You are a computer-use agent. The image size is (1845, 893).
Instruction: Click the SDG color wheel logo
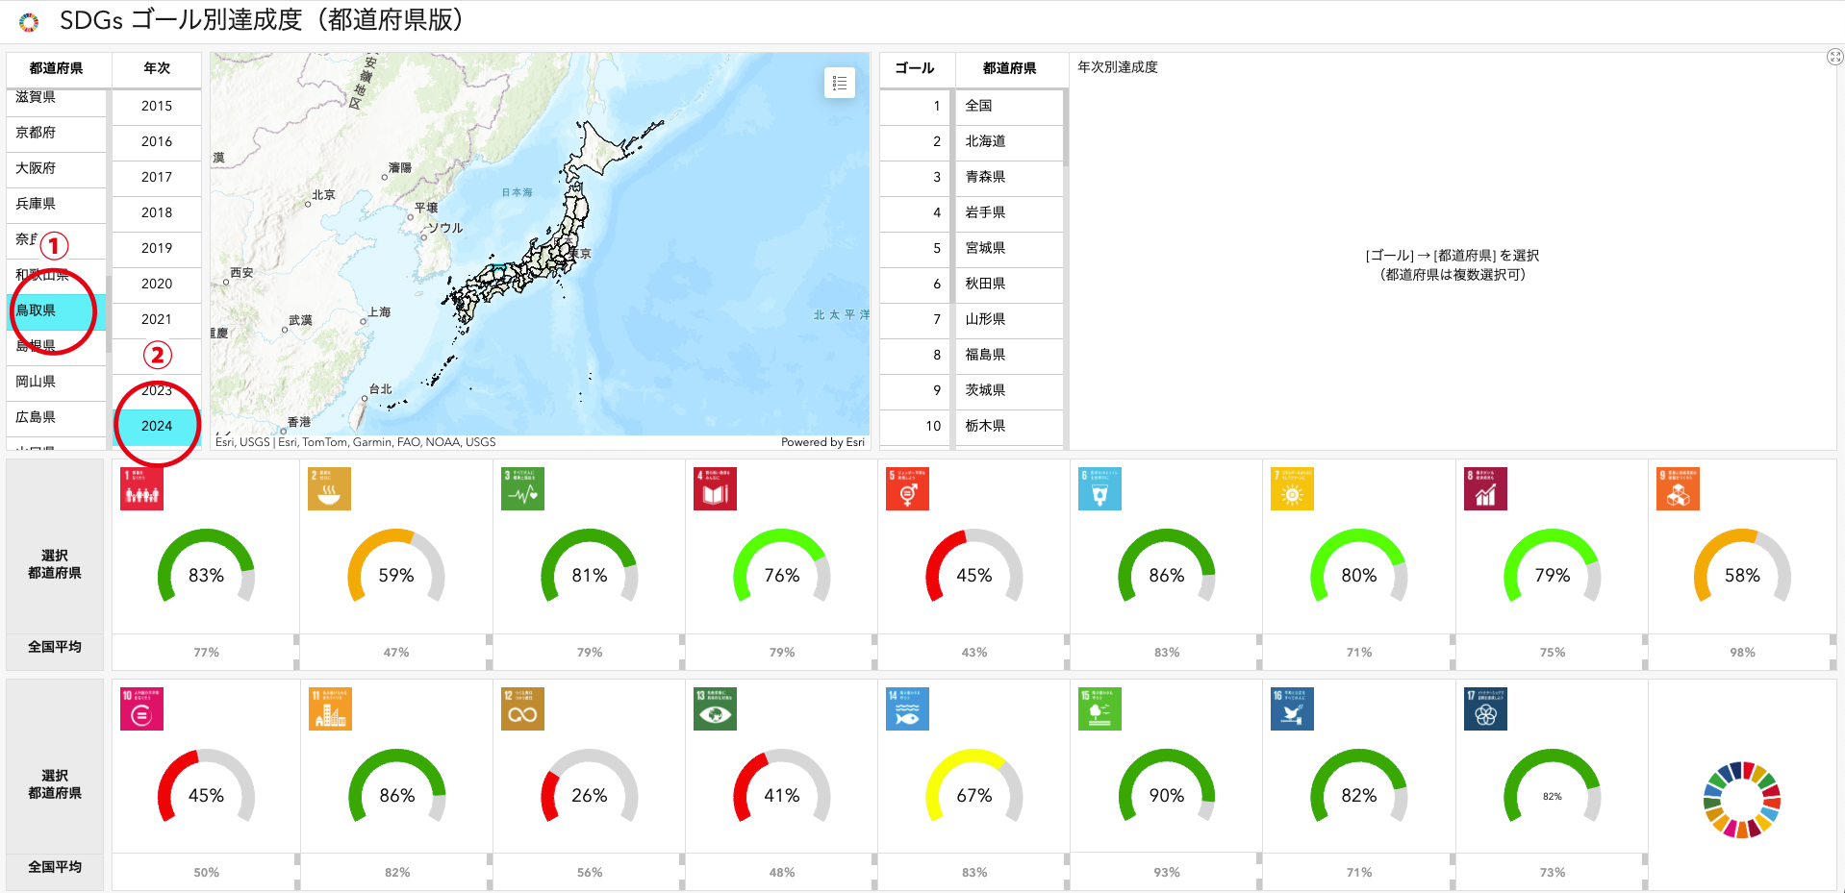[x=1741, y=800]
